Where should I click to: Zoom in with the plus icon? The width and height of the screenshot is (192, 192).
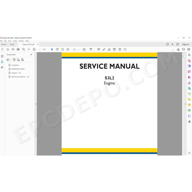click(68, 49)
